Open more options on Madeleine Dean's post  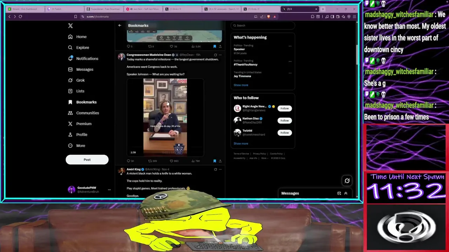220,55
